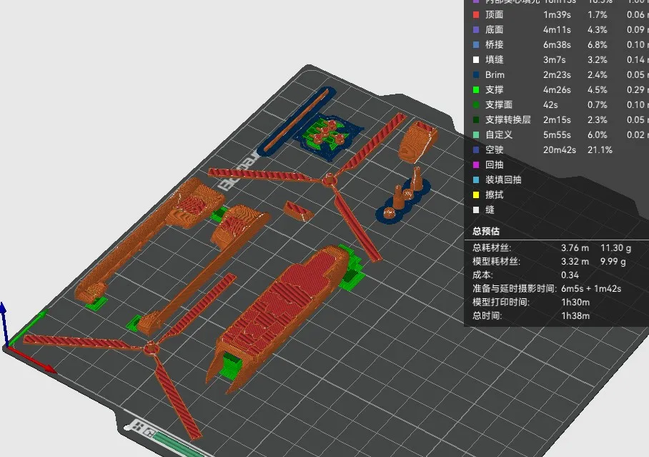Click the 42s time for 支撑面

(550, 105)
